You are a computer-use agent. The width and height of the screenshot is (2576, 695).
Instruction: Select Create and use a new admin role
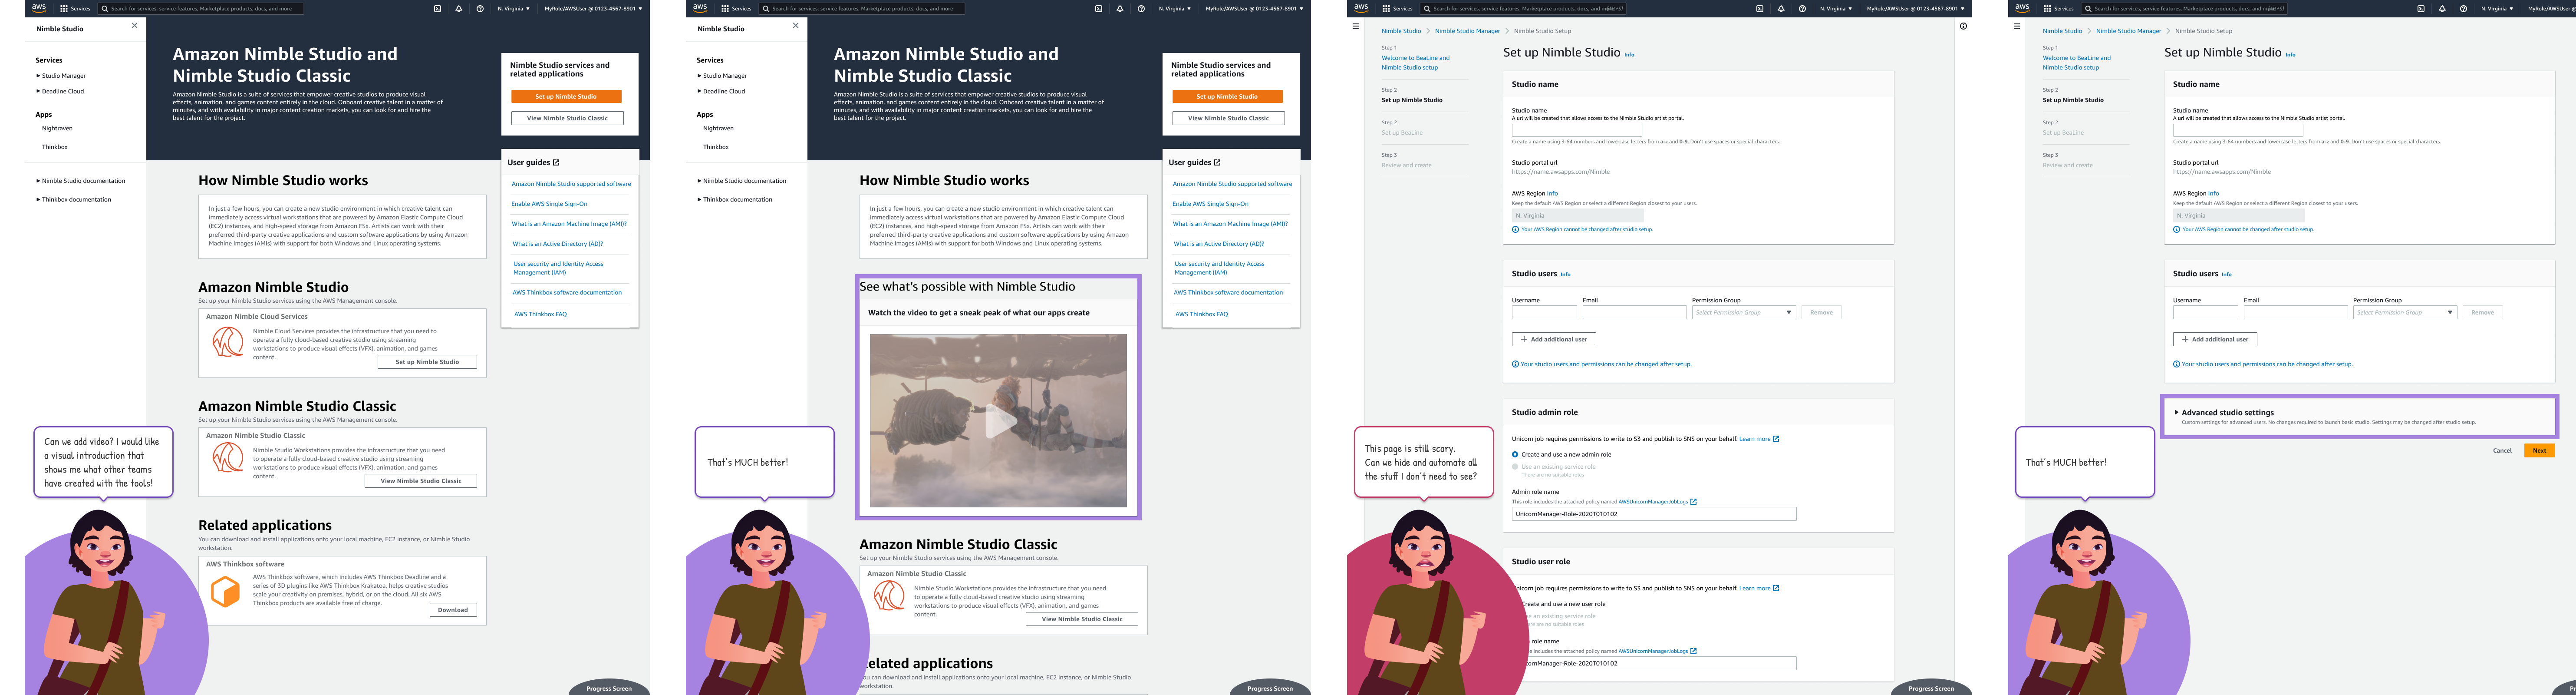[x=1515, y=454]
